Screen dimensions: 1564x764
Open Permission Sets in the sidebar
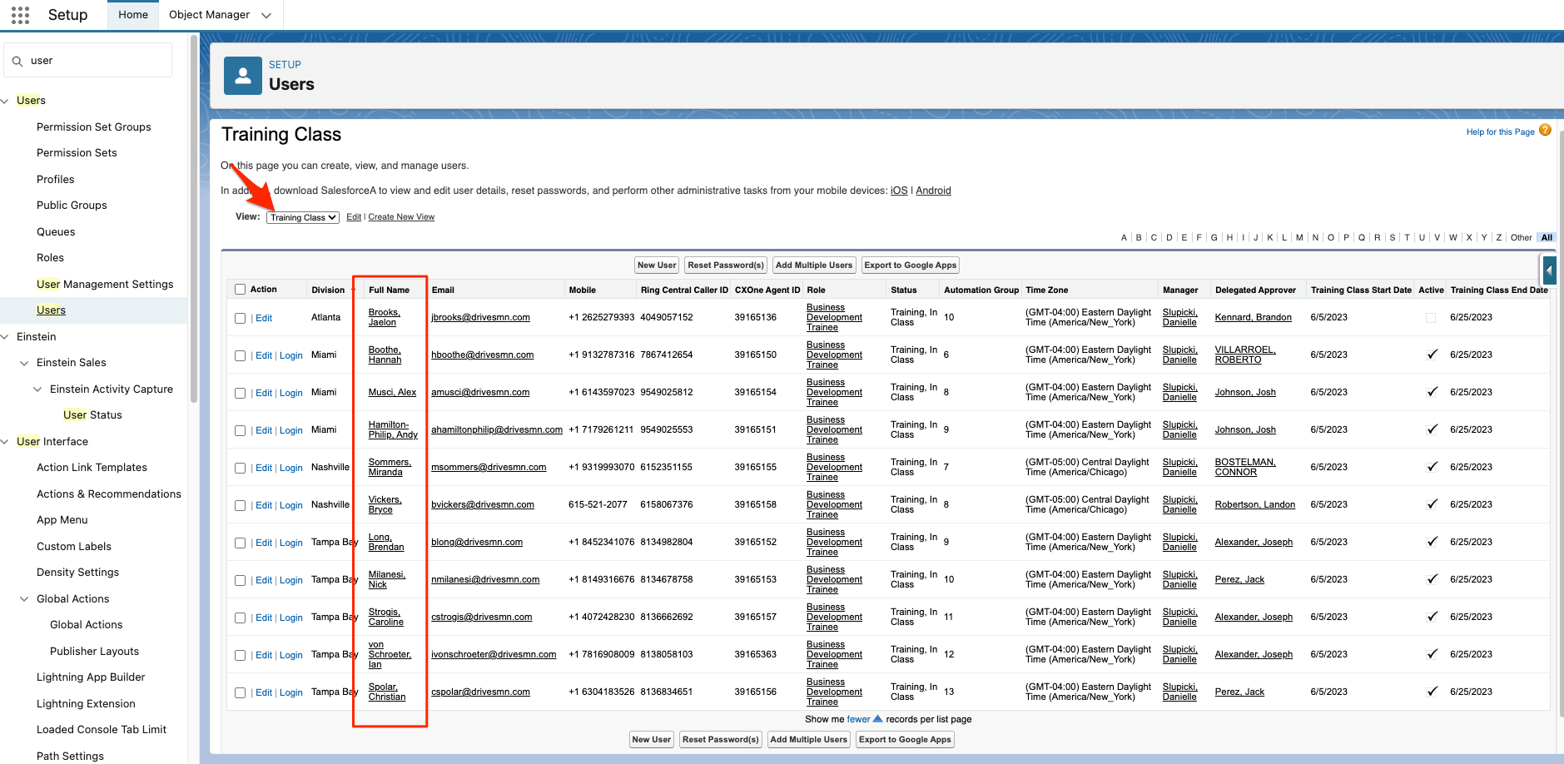point(77,153)
